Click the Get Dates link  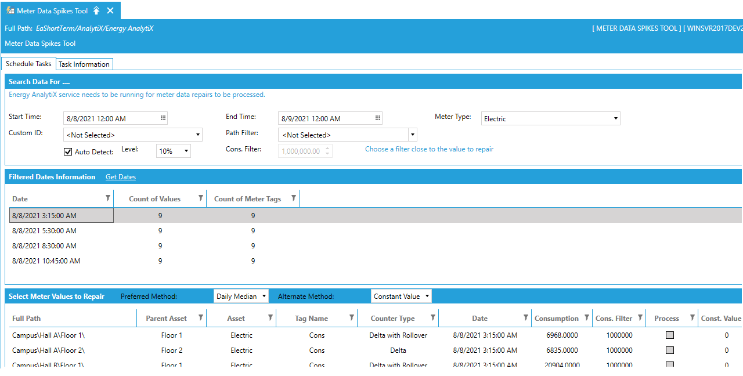121,177
